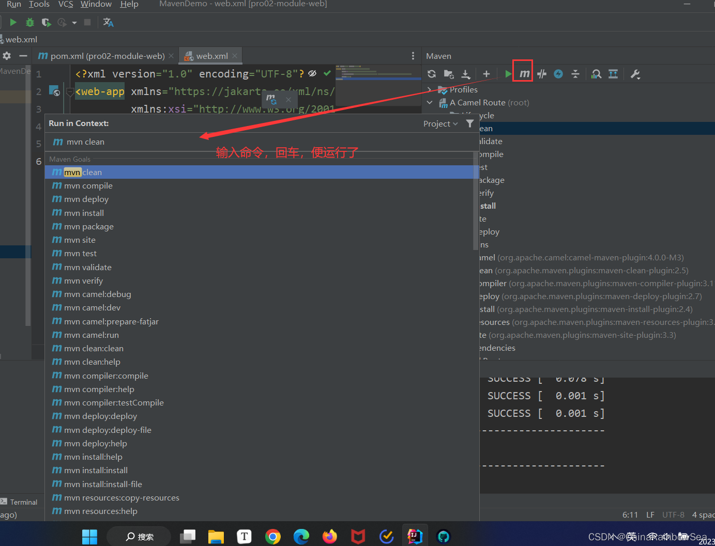Collapse all nodes in Maven panel
The height and width of the screenshot is (546, 715).
[575, 74]
